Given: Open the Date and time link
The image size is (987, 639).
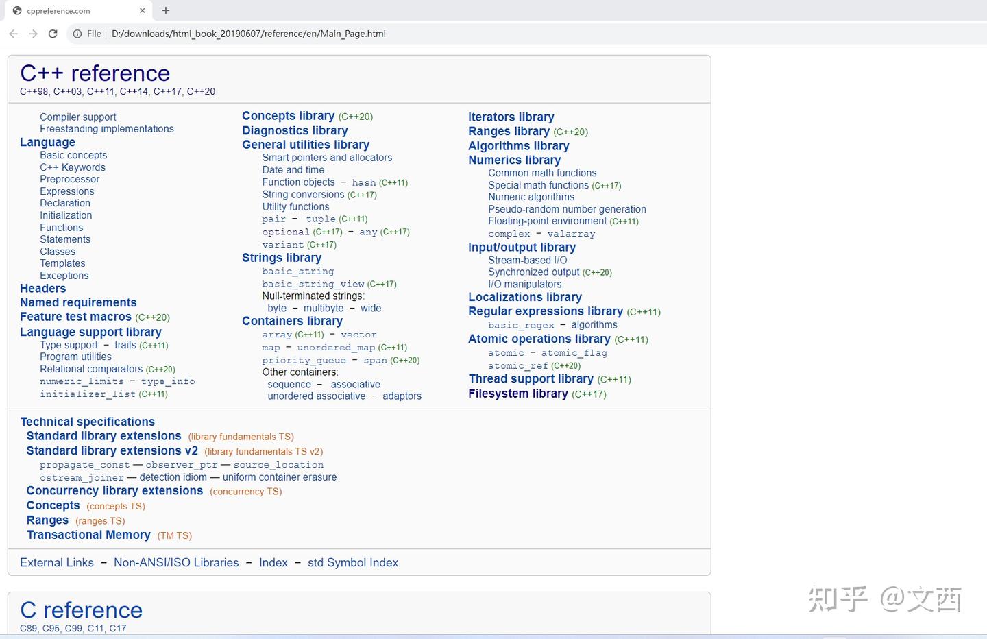Looking at the screenshot, I should (x=293, y=170).
